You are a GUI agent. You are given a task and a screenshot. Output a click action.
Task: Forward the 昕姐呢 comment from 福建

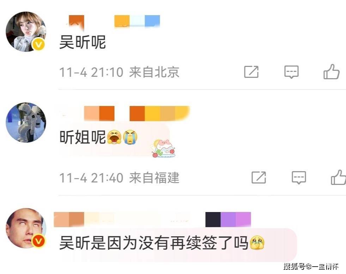pos(259,177)
